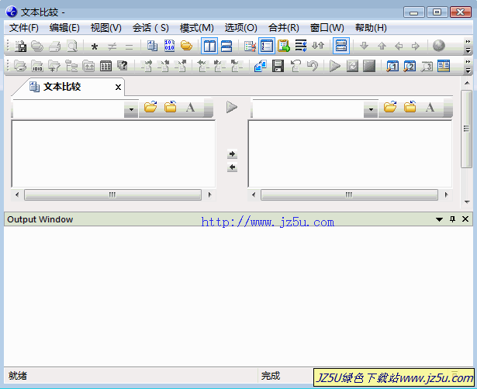This screenshot has width=477, height=389.
Task: Click the list with red X icon
Action: pyautogui.click(x=250, y=46)
